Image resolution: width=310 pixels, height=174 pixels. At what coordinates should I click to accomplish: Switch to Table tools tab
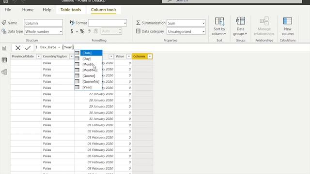tap(71, 10)
